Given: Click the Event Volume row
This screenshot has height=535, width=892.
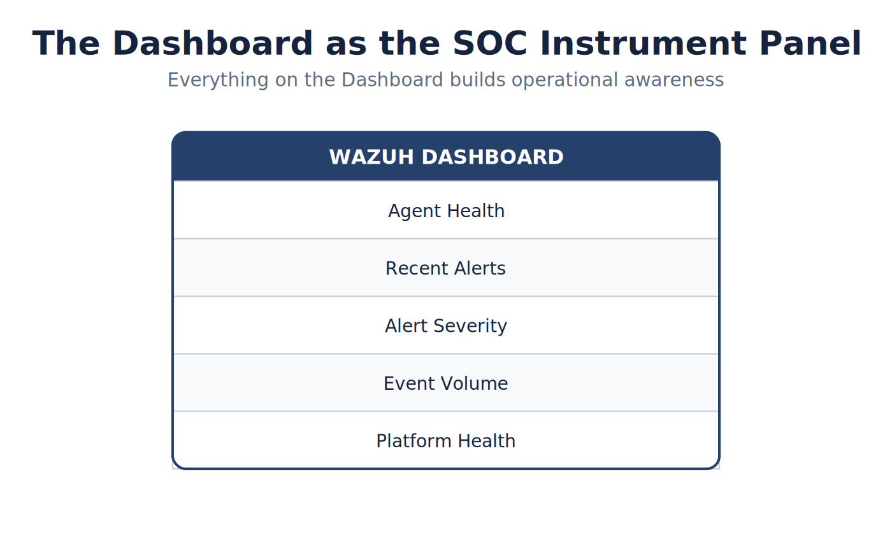Looking at the screenshot, I should point(446,383).
